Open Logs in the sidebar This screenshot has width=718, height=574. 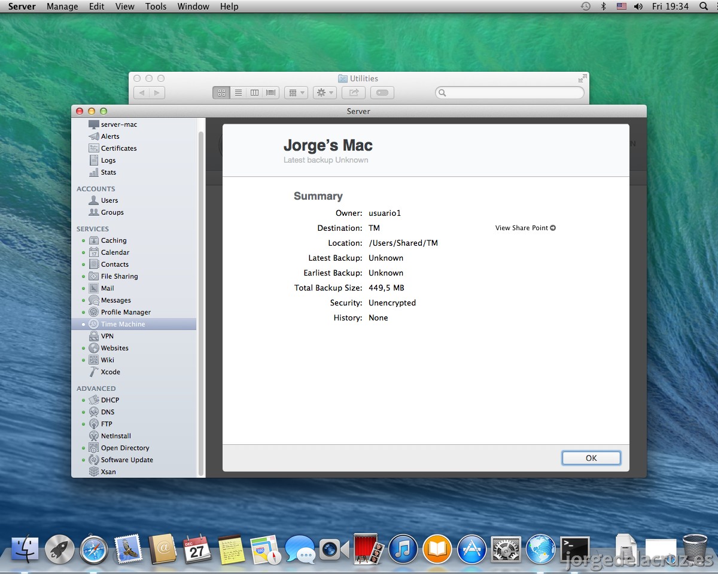click(102, 160)
